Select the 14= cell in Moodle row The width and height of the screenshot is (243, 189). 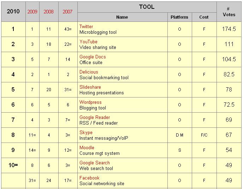pos(32,150)
